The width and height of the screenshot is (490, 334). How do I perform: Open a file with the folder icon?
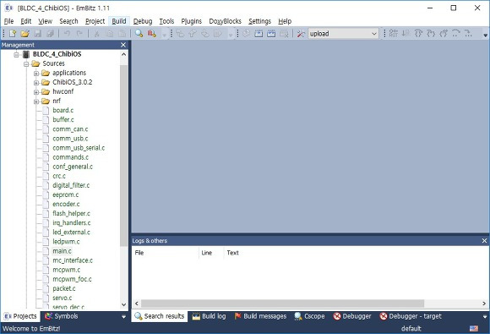pos(25,34)
